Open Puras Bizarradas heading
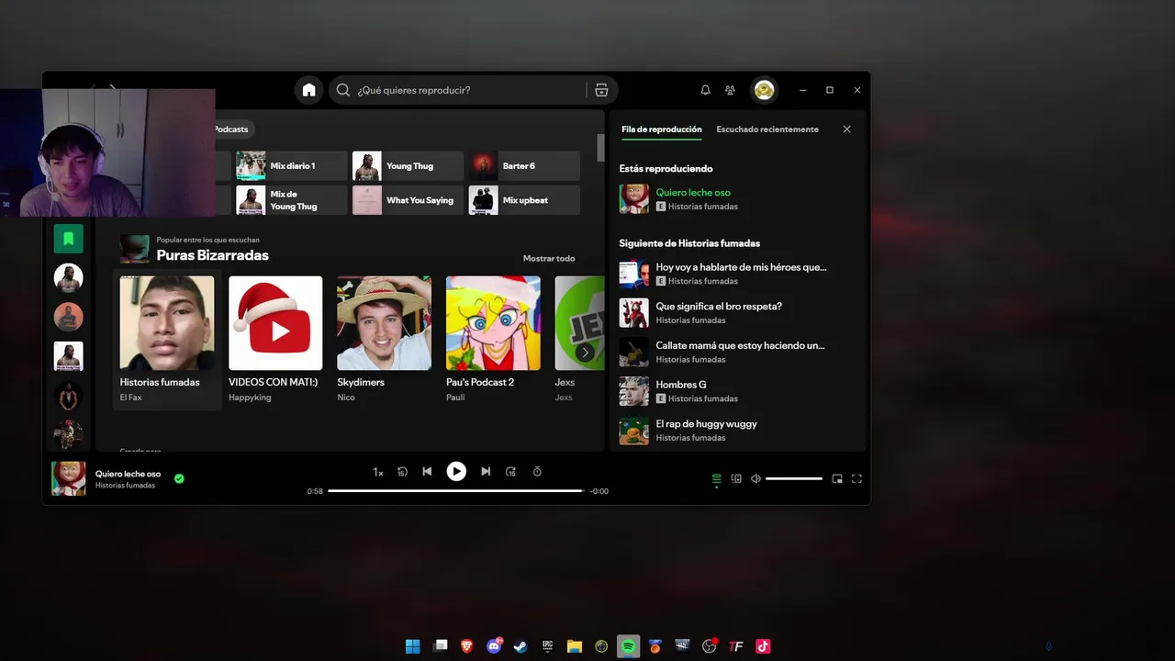The image size is (1175, 661). (x=212, y=255)
